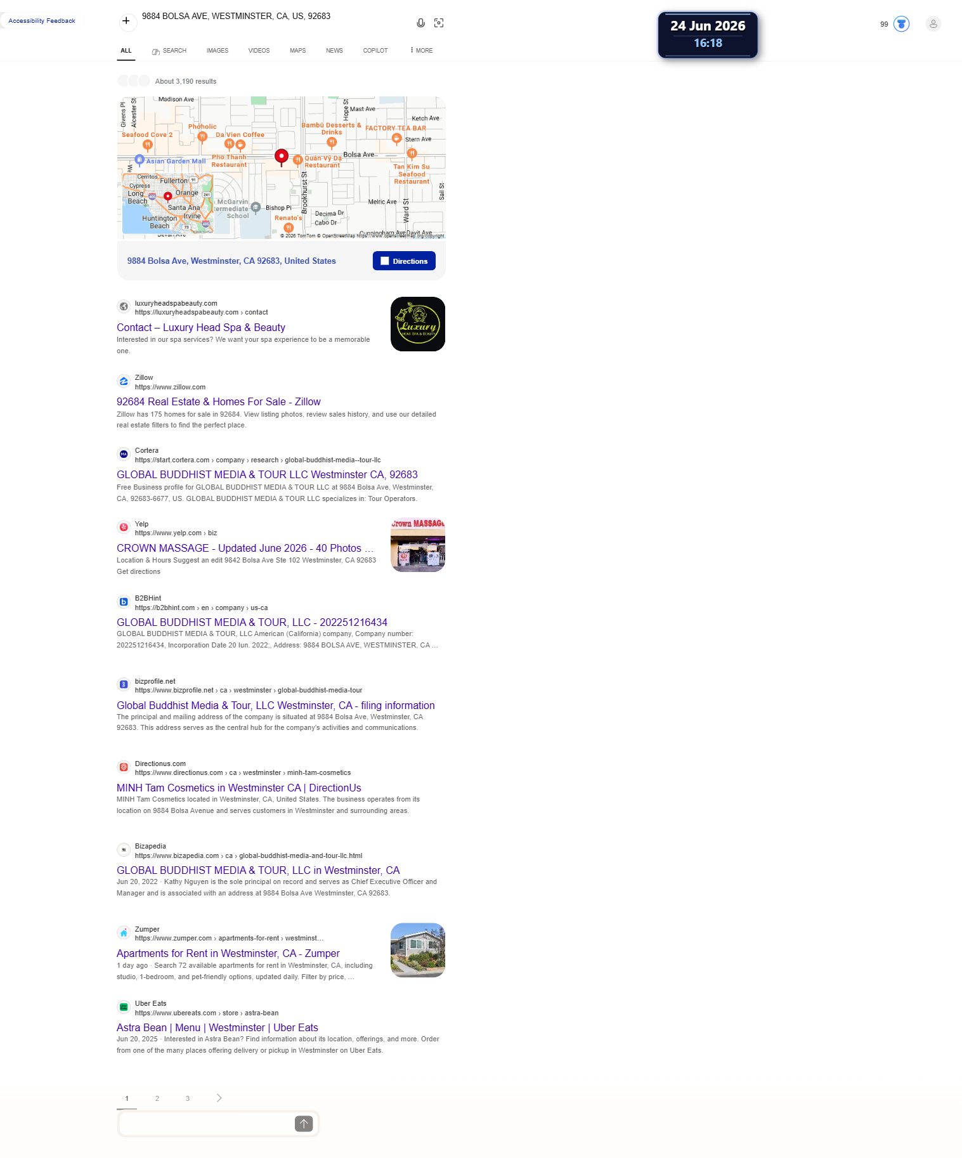Image resolution: width=962 pixels, height=1158 pixels.
Task: Click the Yelp favicon
Action: pyautogui.click(x=124, y=527)
